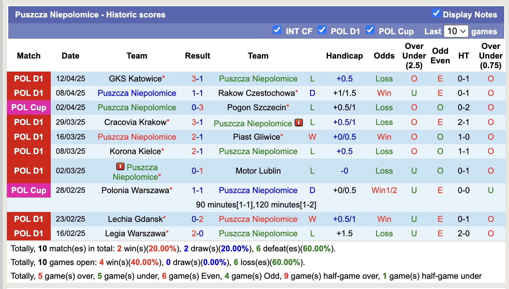Uncheck the POL D1 filter
The width and height of the screenshot is (509, 289).
[x=322, y=30]
